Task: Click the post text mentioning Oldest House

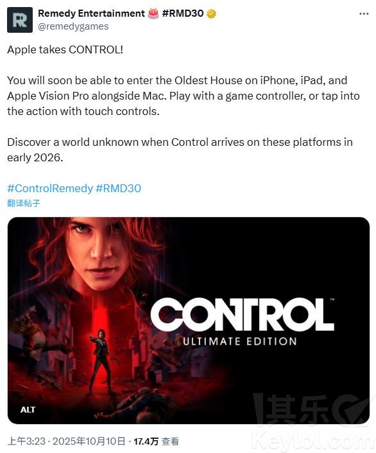Action: click(x=184, y=96)
